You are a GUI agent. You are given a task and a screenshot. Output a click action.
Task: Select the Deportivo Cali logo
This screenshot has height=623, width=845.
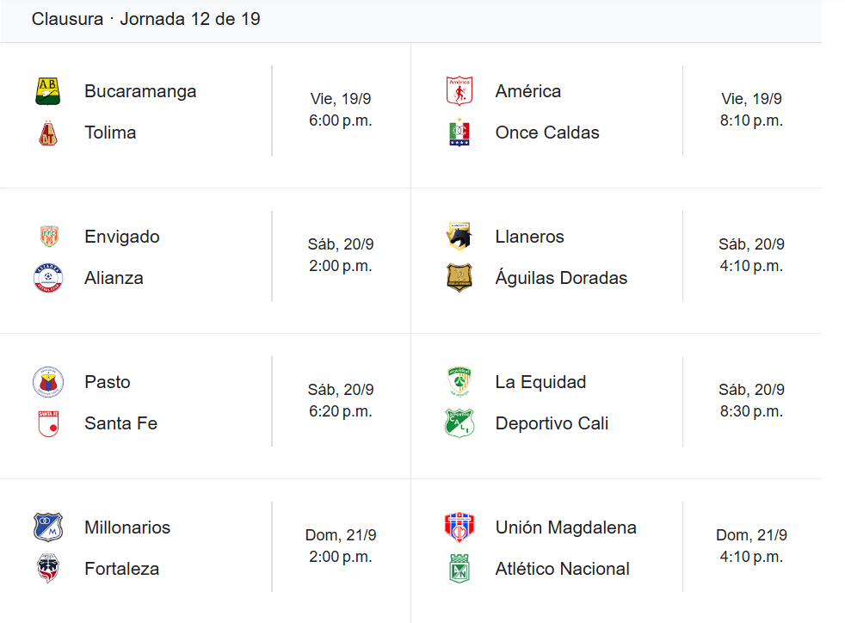460,423
